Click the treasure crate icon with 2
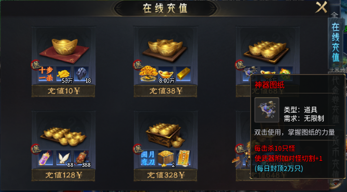Image resolution: width=347 pixels, height=192 pixels. tap(166, 158)
